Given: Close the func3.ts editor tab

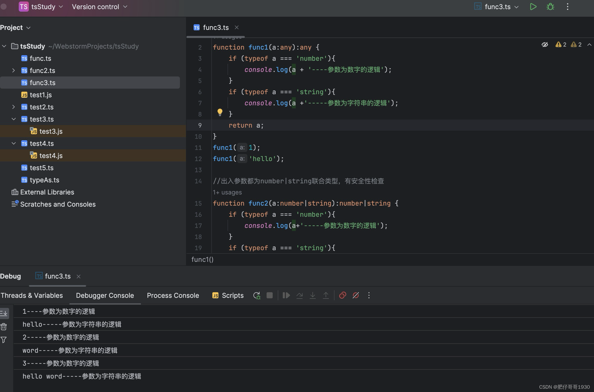Looking at the screenshot, I should click(x=237, y=27).
